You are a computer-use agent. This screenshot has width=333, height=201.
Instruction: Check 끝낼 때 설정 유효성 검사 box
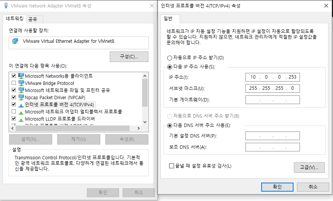coord(171,166)
